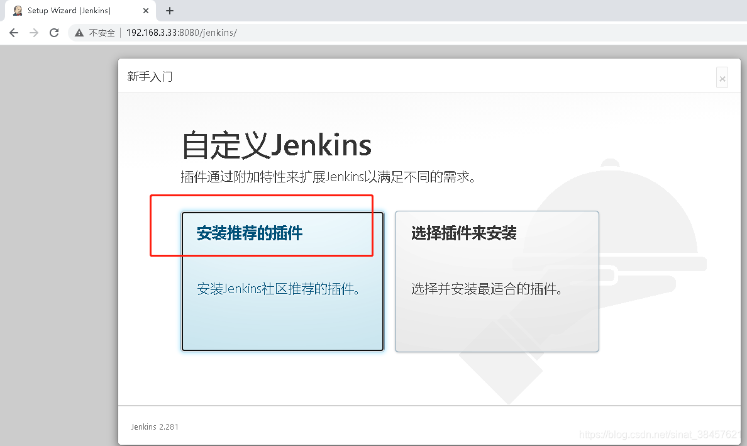
Task: Open a new browser tab
Action: [x=170, y=11]
